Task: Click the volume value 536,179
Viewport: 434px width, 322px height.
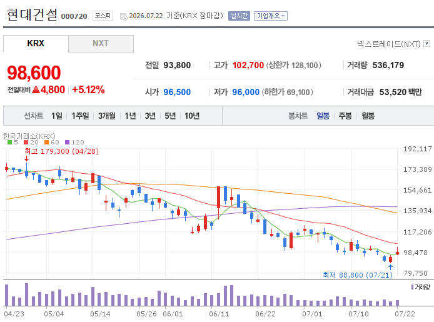Action: [388, 65]
